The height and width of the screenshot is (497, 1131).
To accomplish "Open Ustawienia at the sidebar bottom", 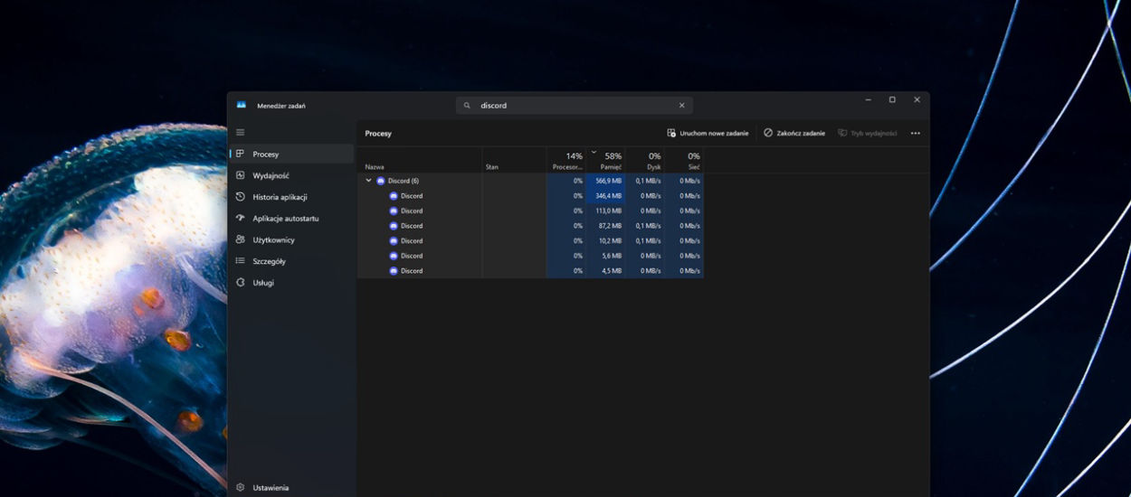I will click(x=271, y=488).
